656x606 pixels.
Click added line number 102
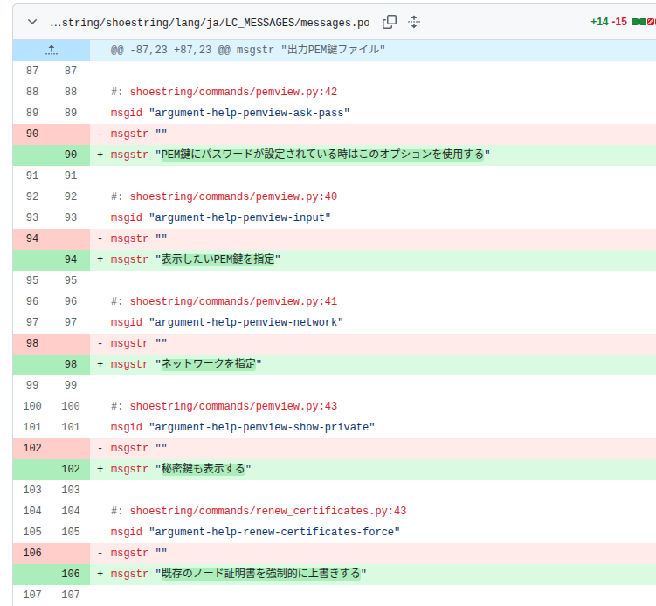[71, 469]
